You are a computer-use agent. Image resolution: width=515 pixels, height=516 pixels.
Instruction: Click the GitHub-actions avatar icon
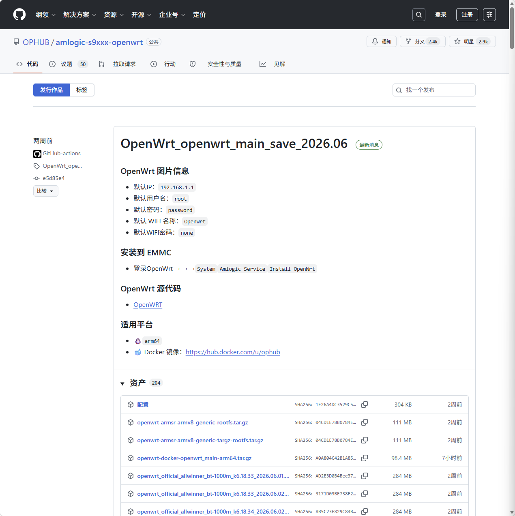(37, 154)
